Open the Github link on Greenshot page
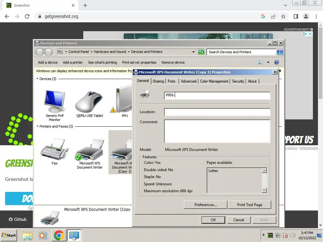 18,219
